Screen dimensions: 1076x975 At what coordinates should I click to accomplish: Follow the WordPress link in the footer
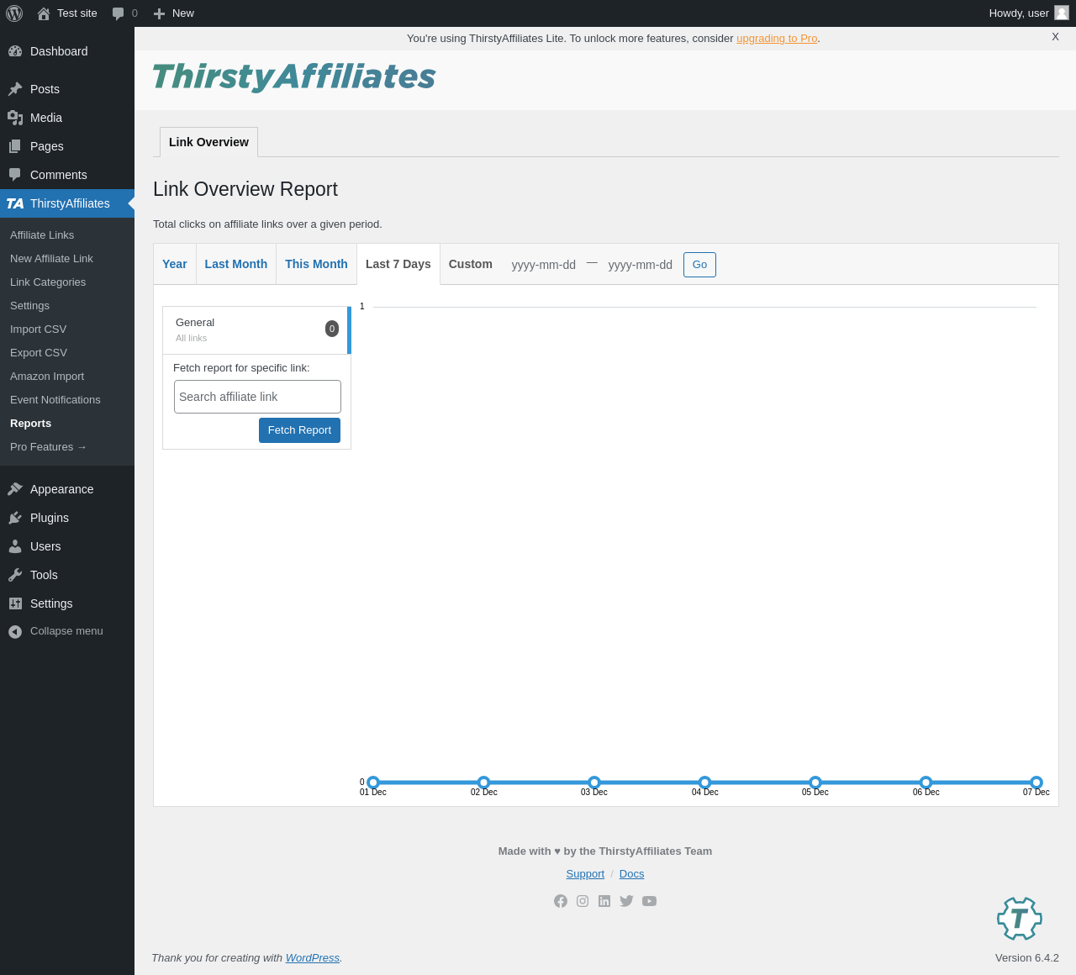pyautogui.click(x=313, y=958)
